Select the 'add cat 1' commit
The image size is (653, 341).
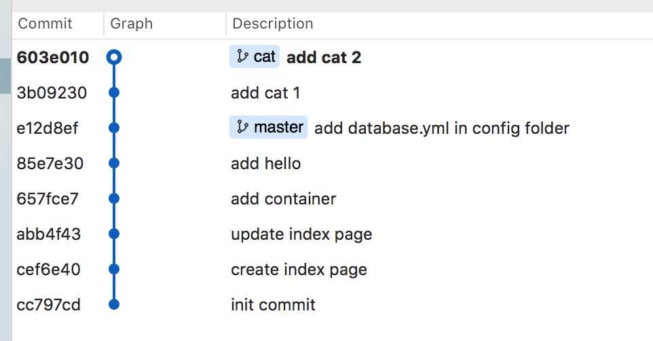click(265, 93)
